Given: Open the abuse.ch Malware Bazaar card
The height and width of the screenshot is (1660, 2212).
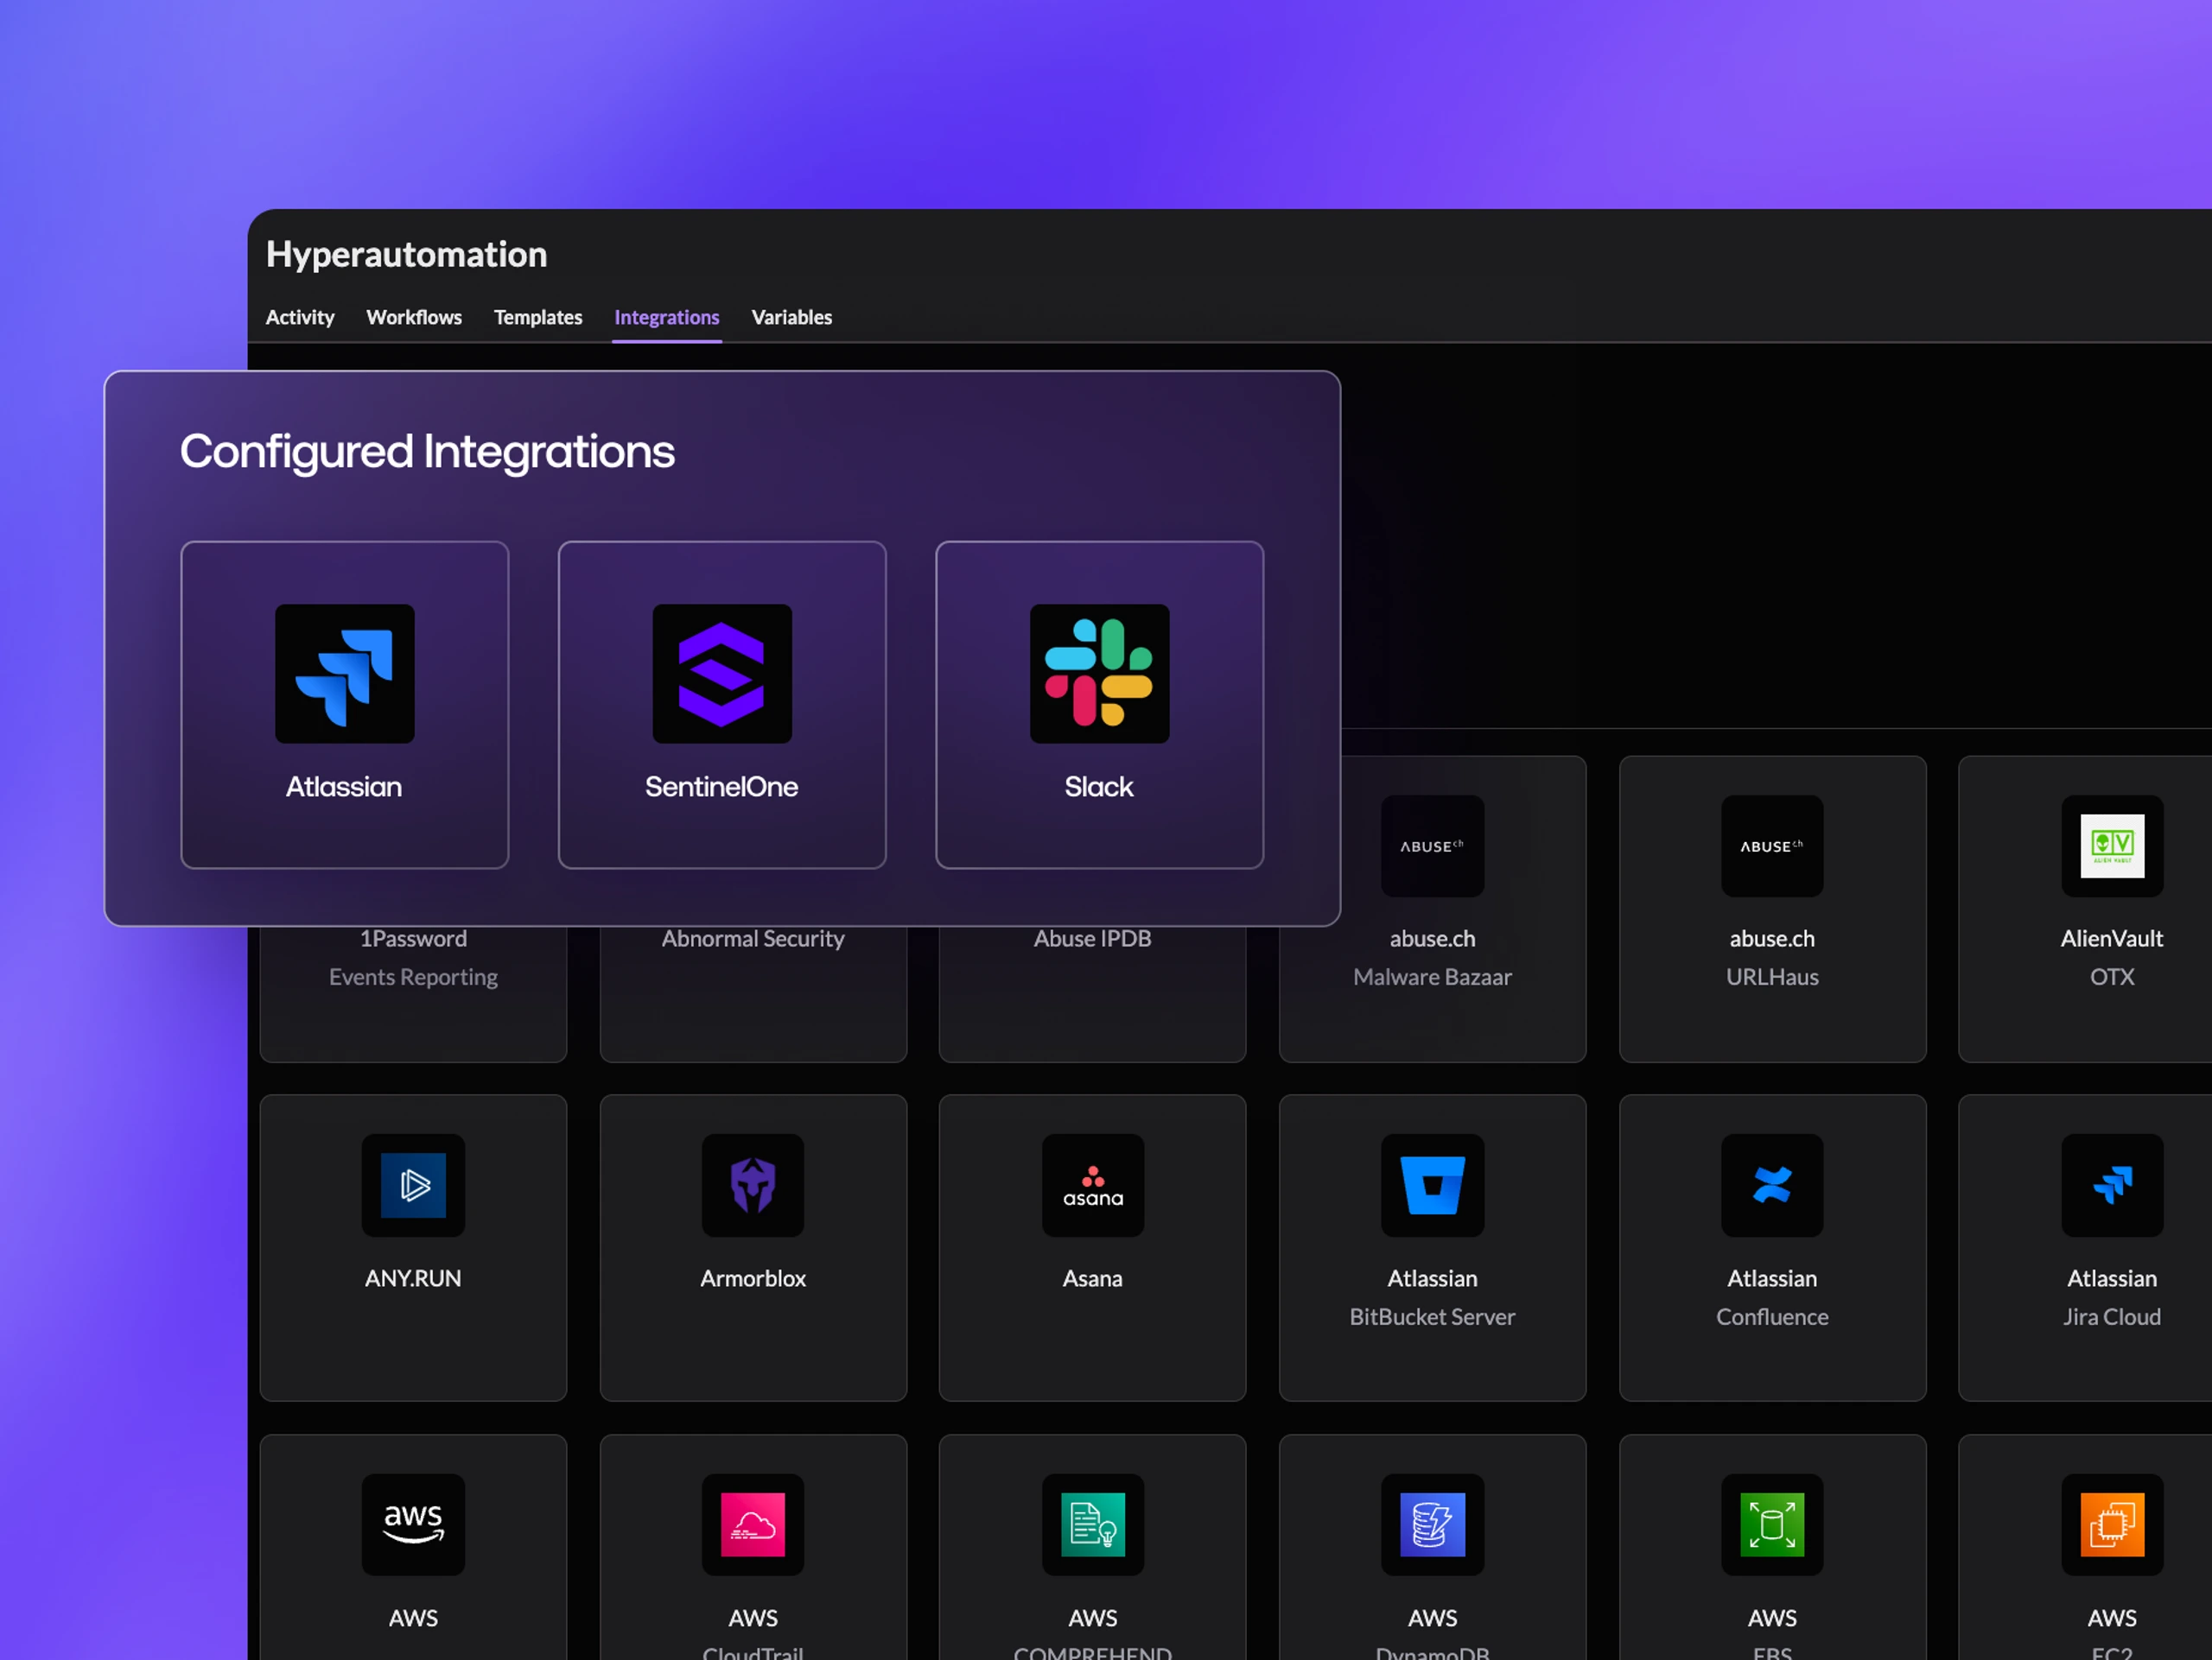Looking at the screenshot, I should 1432,909.
